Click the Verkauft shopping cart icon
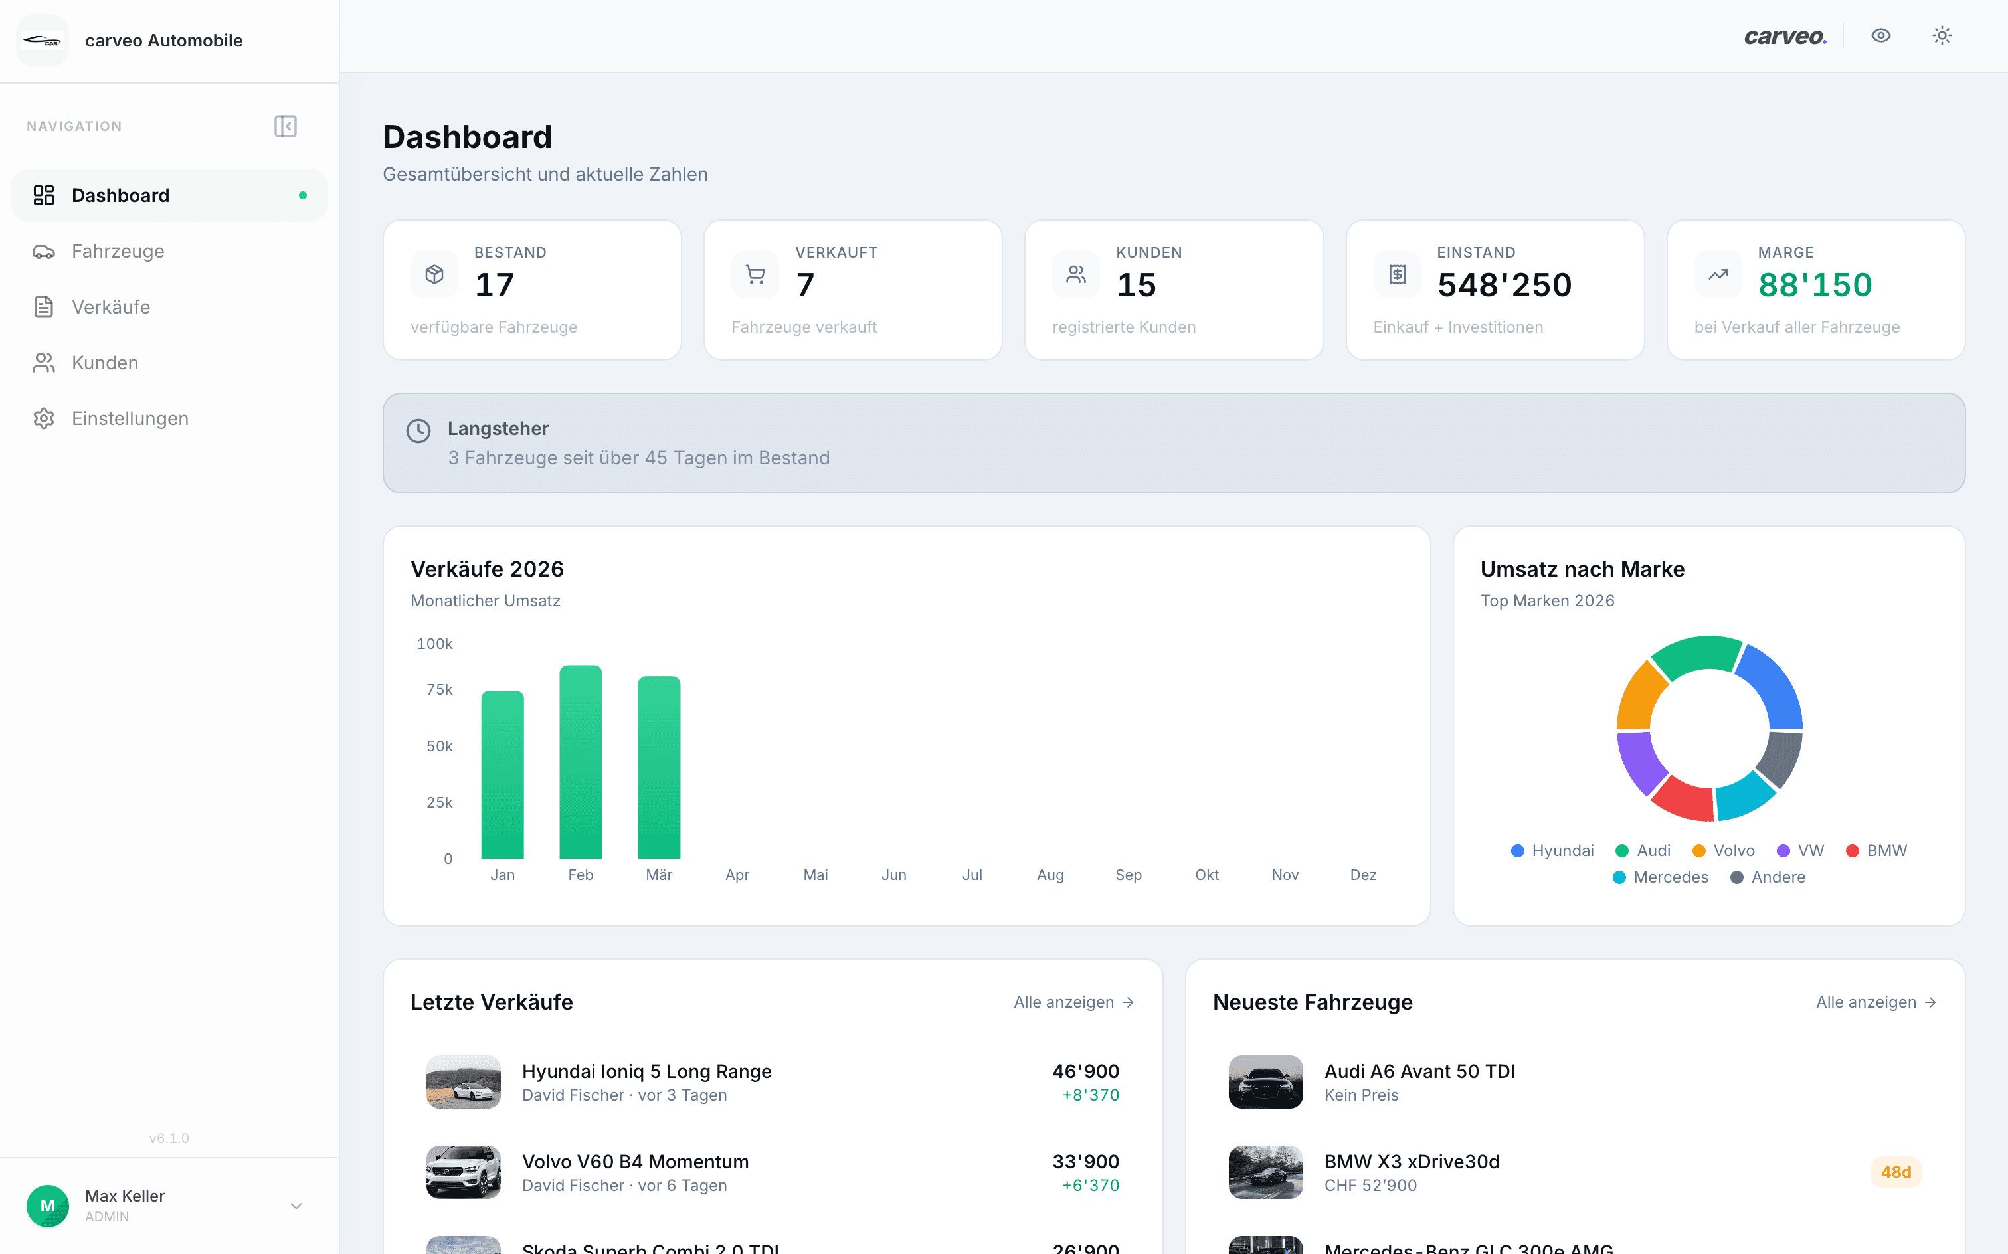This screenshot has width=2008, height=1254. 755,274
